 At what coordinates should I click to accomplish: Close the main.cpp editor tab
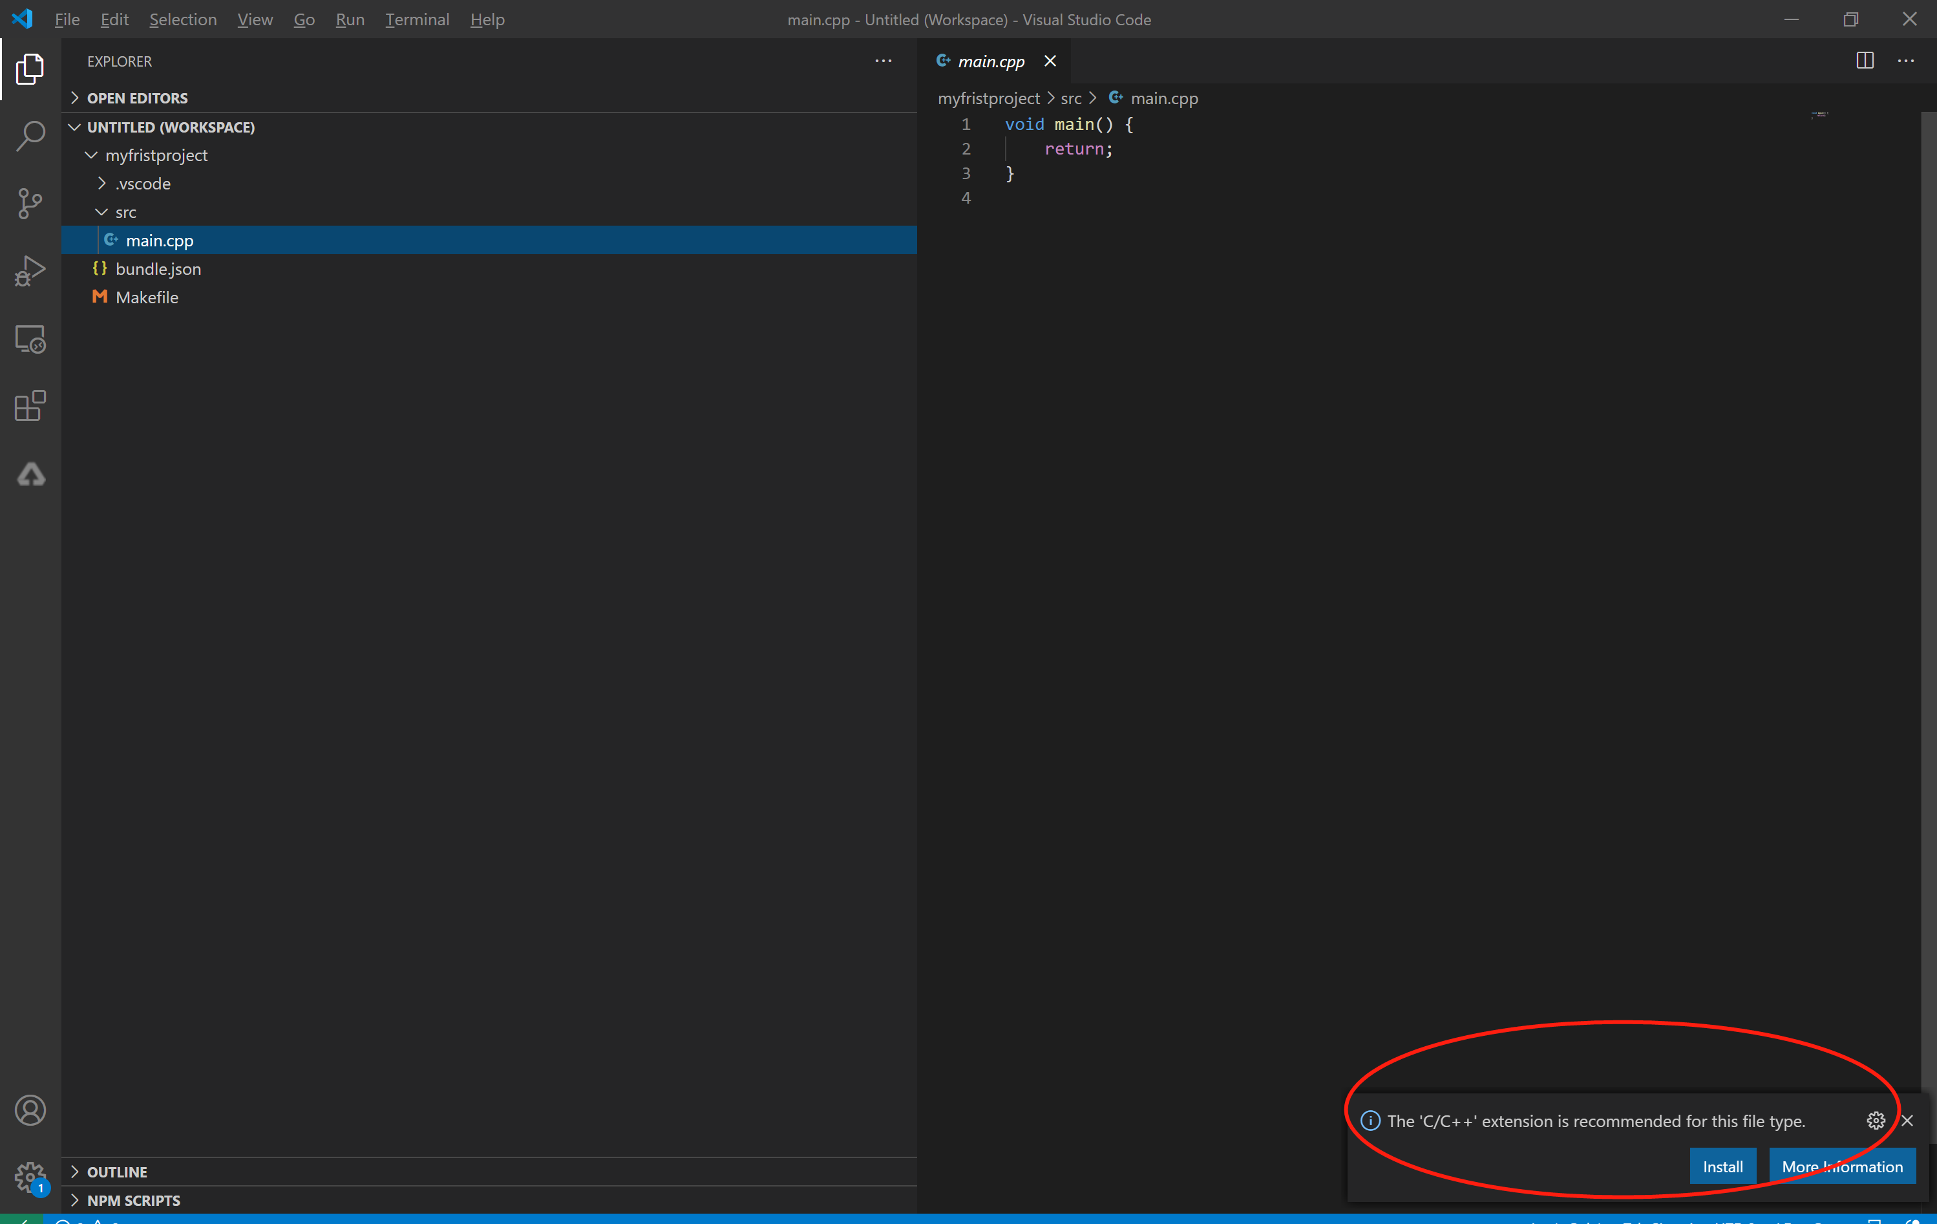[1050, 61]
